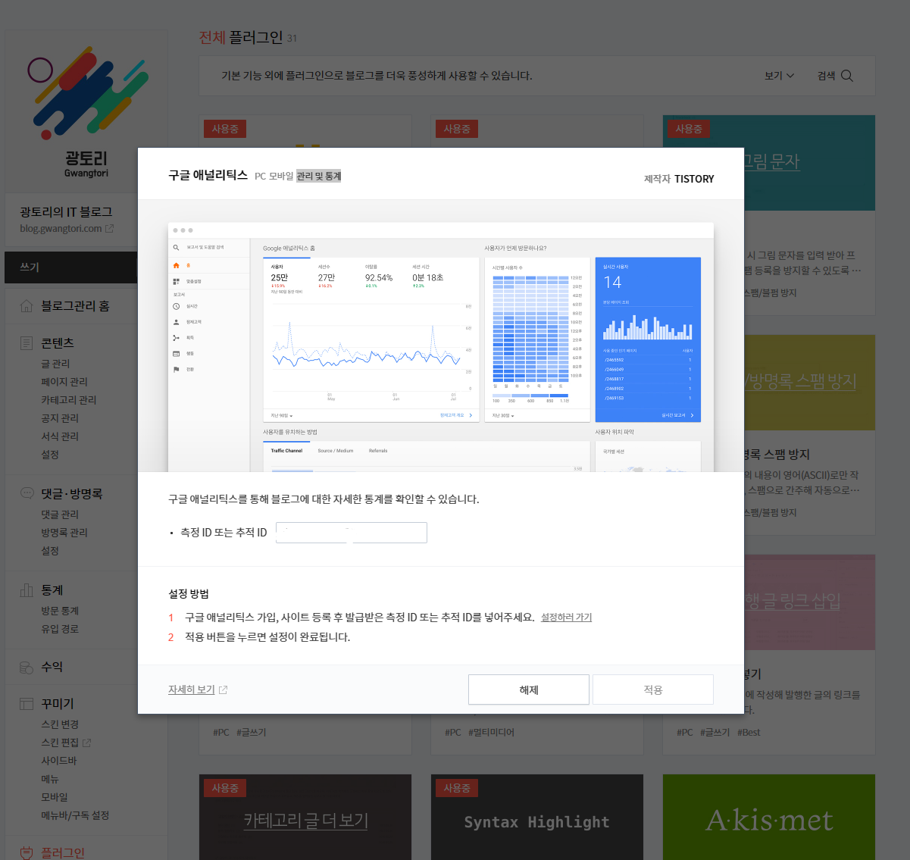Click the 꾸미기 layout icon

pyautogui.click(x=27, y=704)
